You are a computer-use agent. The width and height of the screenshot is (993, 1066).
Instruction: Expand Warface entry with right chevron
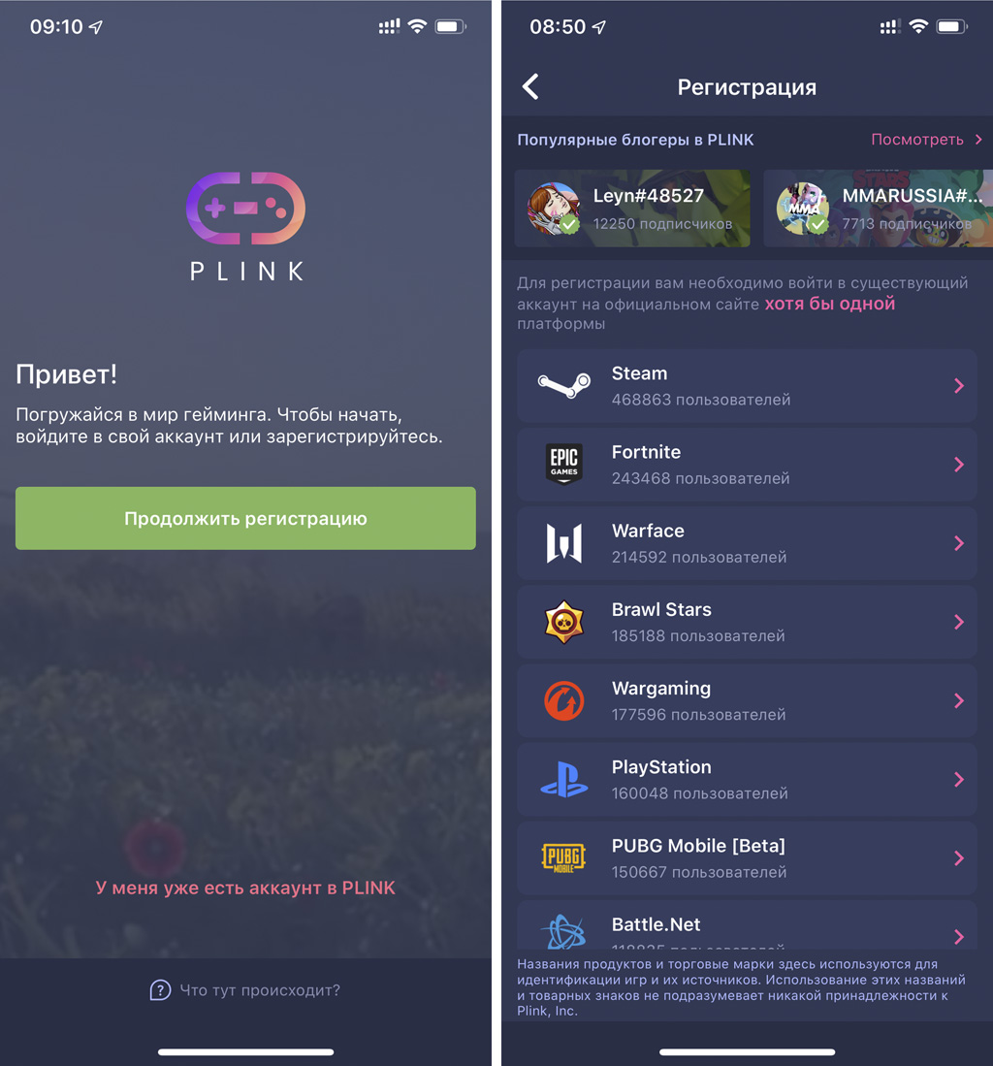click(959, 543)
